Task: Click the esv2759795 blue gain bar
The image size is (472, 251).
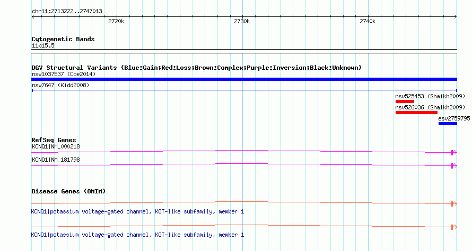Action: pos(448,124)
